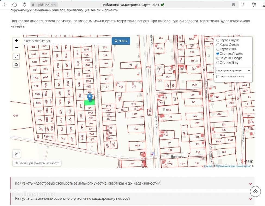Viewport: 265px width, 206px height.
Task: Click parcel 1562 on the map
Action: tap(194, 85)
